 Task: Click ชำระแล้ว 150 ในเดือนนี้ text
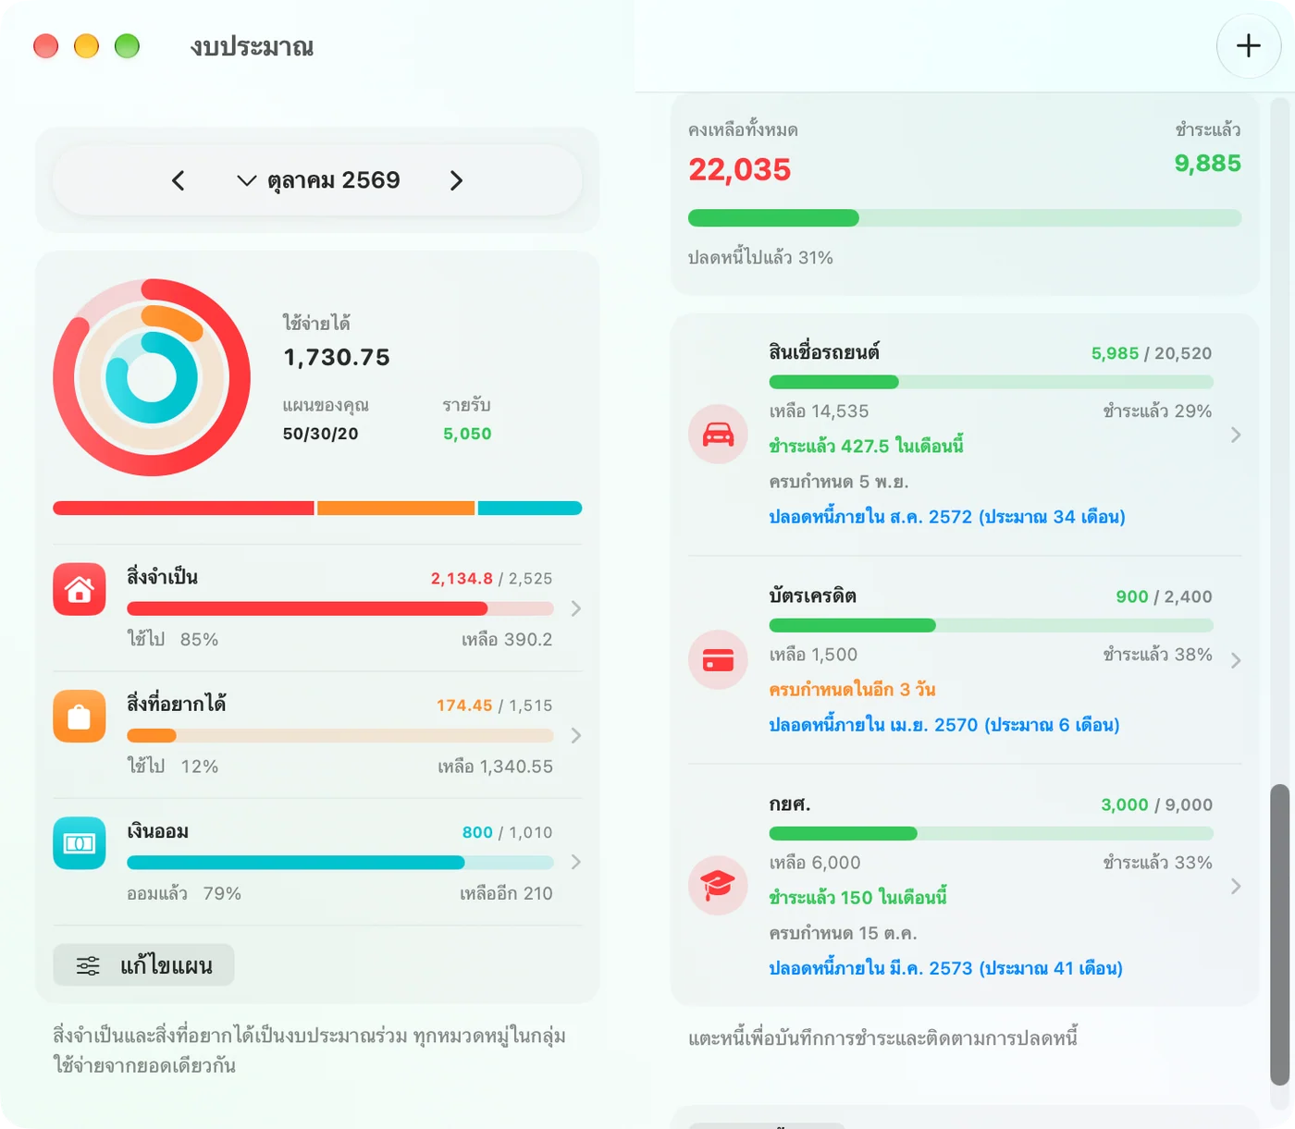click(x=857, y=897)
